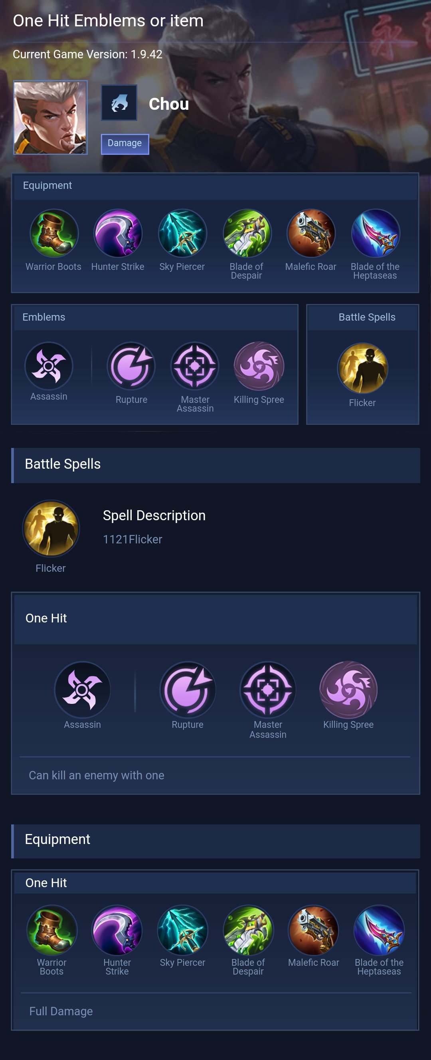Screen dimensions: 431x1060
Task: Tap Warrior Boots in the top Equipment panel
Action: coord(54,233)
